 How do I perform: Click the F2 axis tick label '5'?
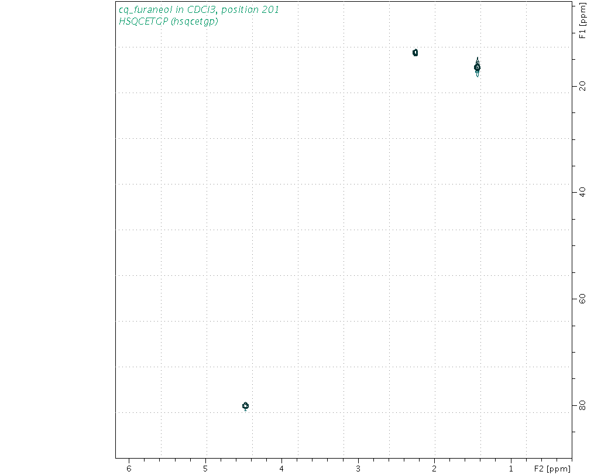pos(205,469)
